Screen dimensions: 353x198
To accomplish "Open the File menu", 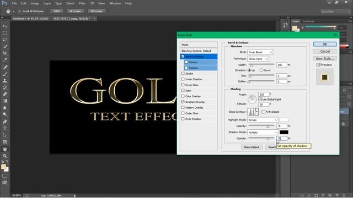I will click(x=14, y=3).
